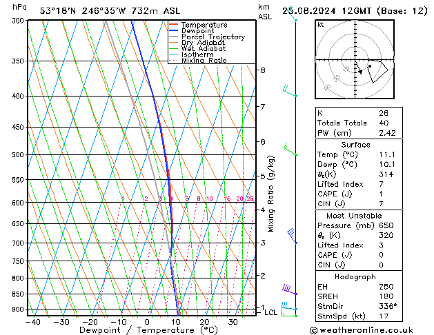This screenshot has width=434, height=335.
Task: Click the StmSpd (kt) value 17
Action: (384, 316)
